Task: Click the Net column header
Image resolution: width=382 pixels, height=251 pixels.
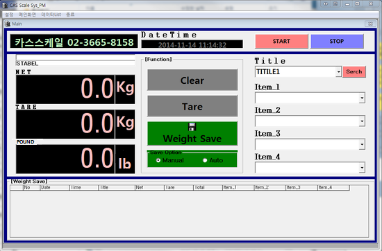Action: pyautogui.click(x=149, y=187)
